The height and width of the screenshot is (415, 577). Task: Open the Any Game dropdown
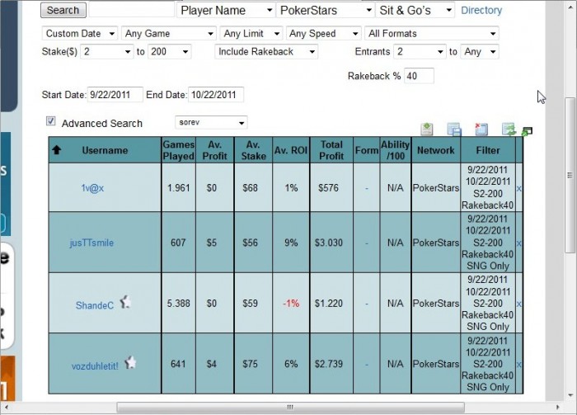pyautogui.click(x=168, y=34)
